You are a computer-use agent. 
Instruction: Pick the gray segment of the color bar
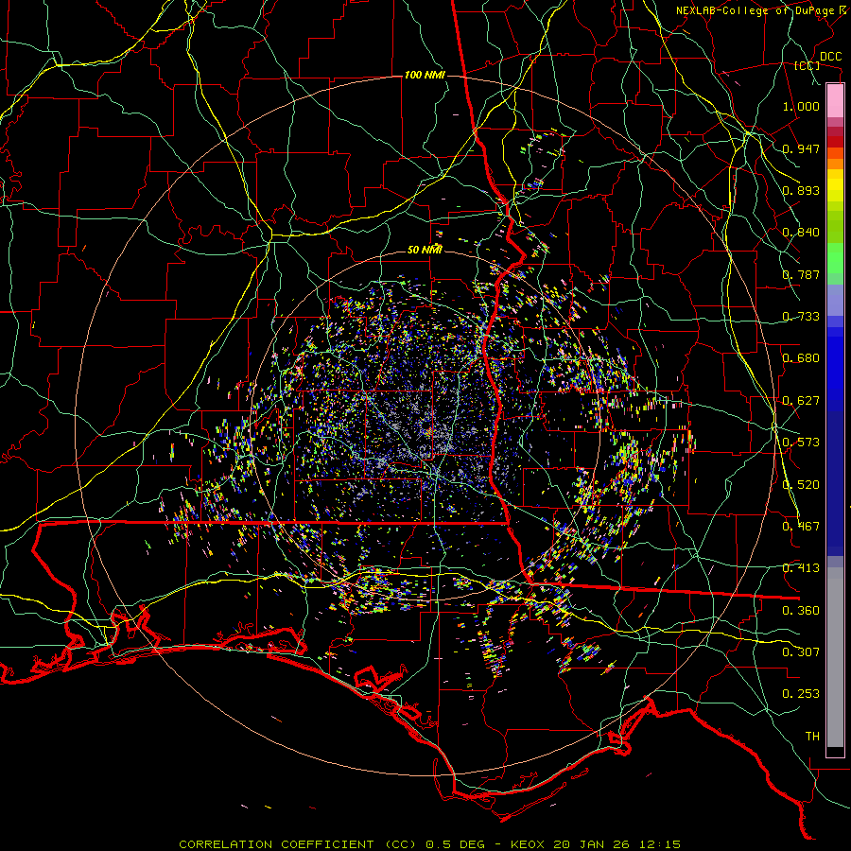point(835,657)
